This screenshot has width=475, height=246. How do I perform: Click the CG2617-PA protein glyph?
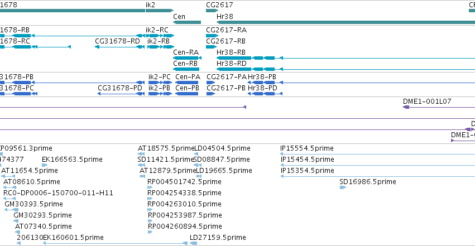pyautogui.click(x=210, y=83)
